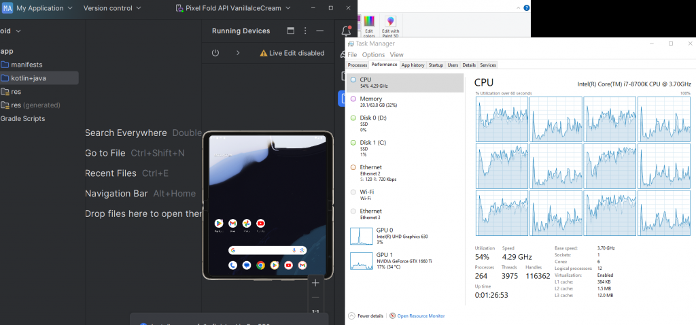The width and height of the screenshot is (696, 325).
Task: Switch to the Processes tab
Action: [x=358, y=65]
